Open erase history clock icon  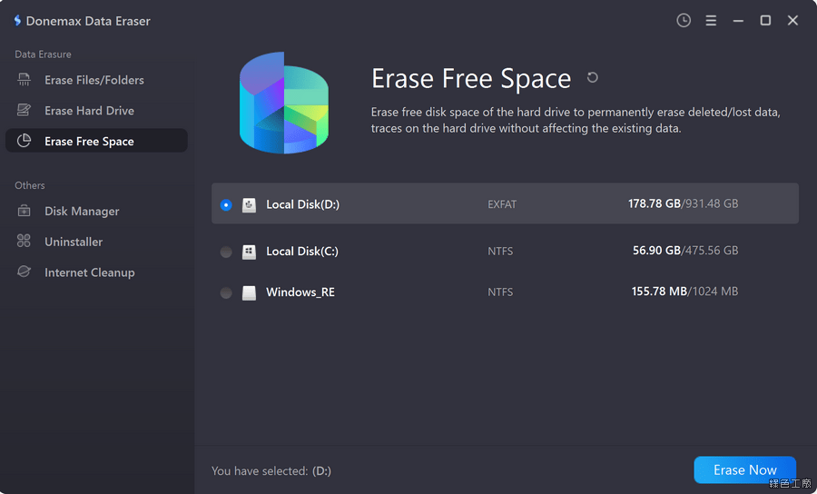684,20
